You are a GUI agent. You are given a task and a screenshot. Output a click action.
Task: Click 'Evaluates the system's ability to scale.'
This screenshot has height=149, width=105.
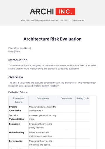point(41,126)
